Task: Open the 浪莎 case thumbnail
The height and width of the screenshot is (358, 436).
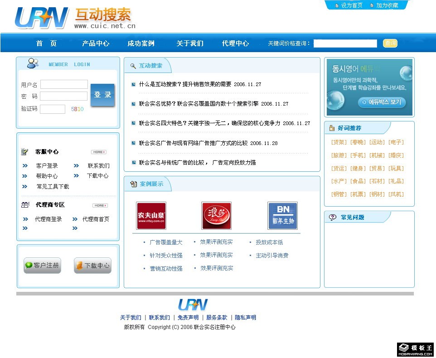Action: (216, 216)
